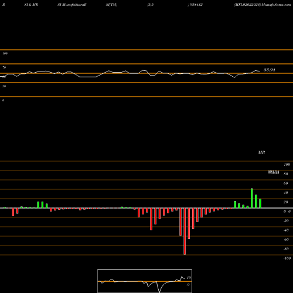Viewport: 293px width, 293px height.
Task: Select the 0 label on the RSI axis
Action: coord(3,100)
